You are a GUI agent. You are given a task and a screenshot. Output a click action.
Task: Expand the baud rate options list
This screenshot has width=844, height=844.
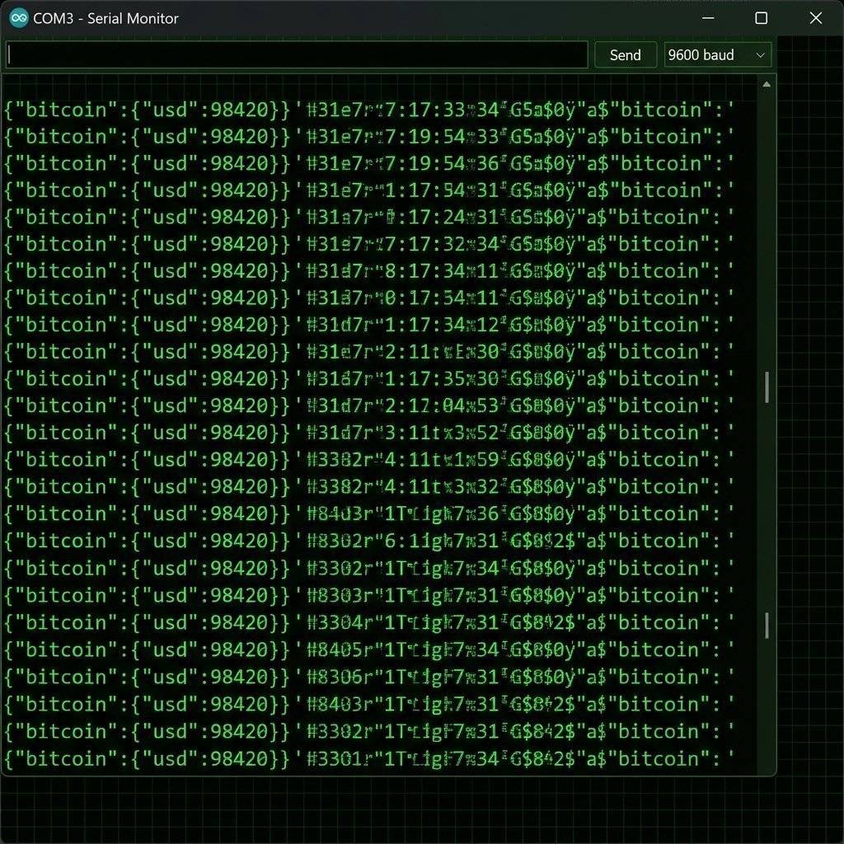click(715, 54)
